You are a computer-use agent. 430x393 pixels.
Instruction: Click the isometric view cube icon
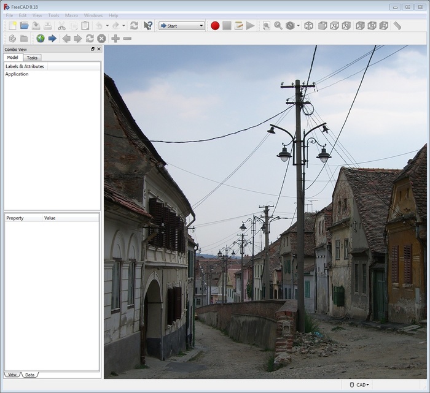pyautogui.click(x=308, y=26)
